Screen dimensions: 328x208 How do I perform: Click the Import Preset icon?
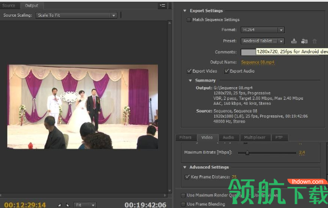304,41
